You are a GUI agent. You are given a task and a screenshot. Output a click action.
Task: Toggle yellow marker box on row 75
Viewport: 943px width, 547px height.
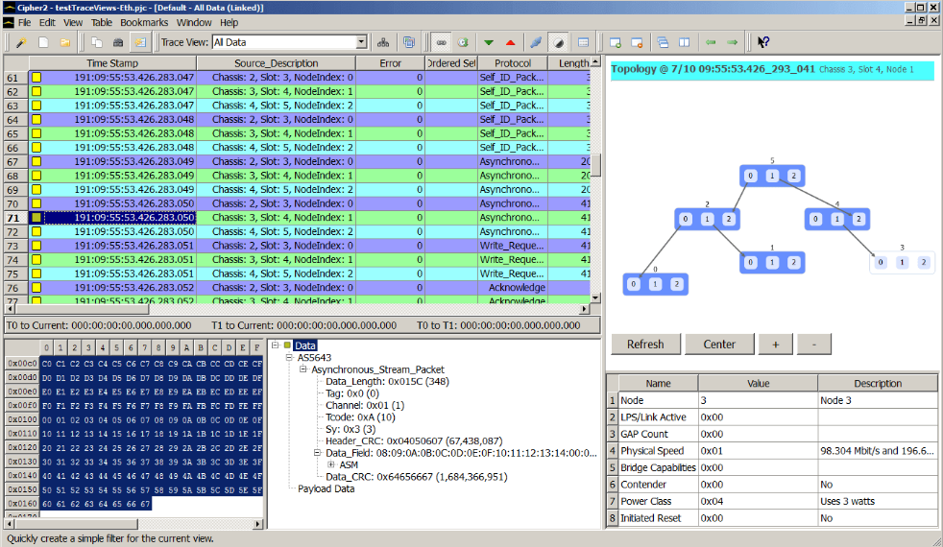(x=36, y=274)
